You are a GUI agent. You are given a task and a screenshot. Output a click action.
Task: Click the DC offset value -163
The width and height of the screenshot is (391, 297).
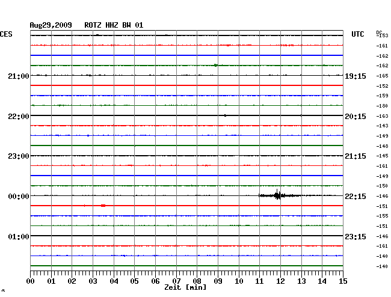point(382,116)
